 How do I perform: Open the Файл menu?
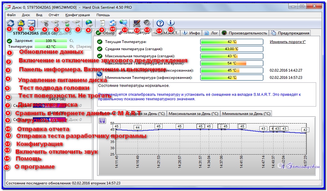11,15
